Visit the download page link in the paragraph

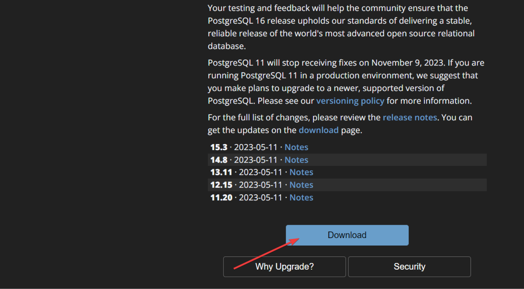coord(318,130)
